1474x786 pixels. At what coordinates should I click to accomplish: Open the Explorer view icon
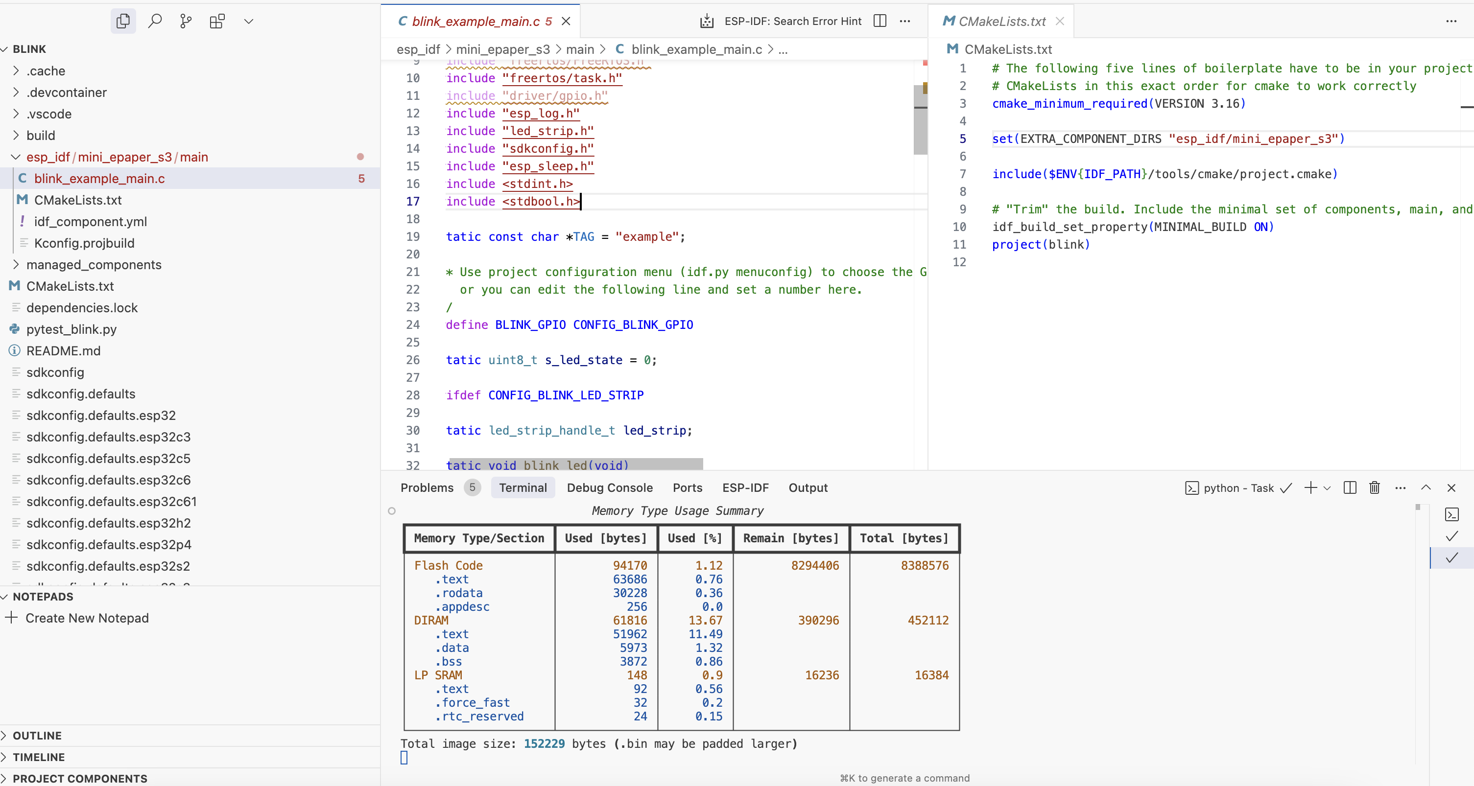coord(123,21)
